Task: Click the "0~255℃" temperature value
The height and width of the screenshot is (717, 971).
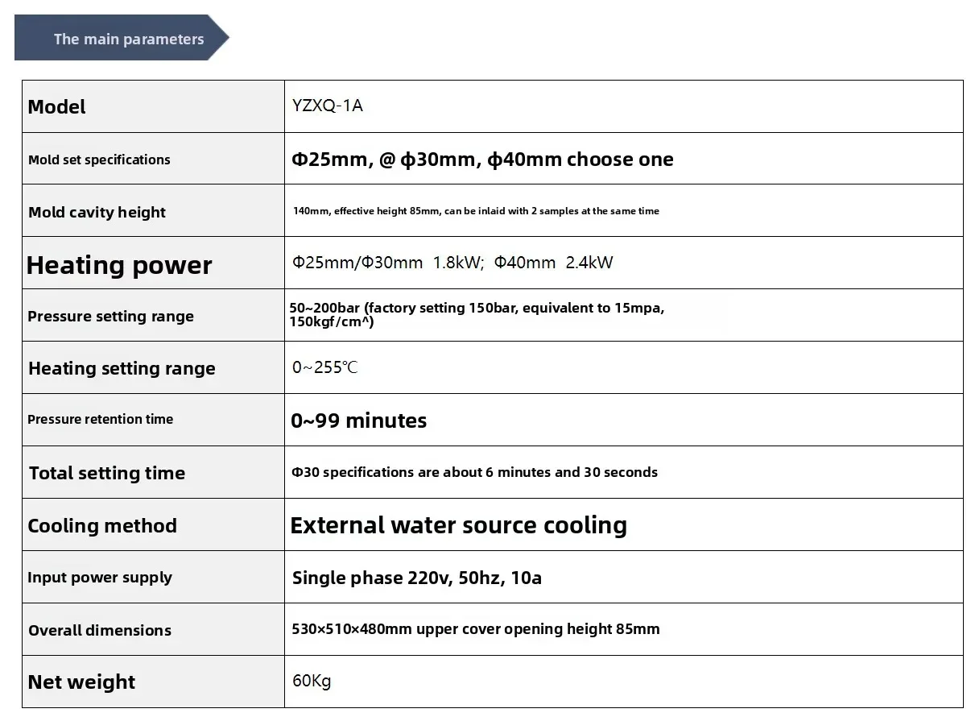Action: coord(325,367)
